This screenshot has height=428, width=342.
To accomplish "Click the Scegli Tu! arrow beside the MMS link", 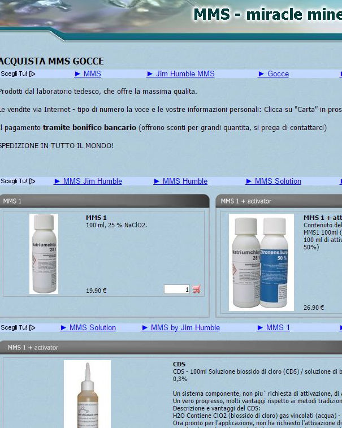I will point(32,74).
